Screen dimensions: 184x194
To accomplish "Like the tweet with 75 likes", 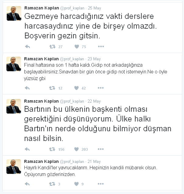I will (77, 47).
